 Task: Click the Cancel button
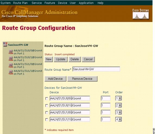[x=88, y=59]
